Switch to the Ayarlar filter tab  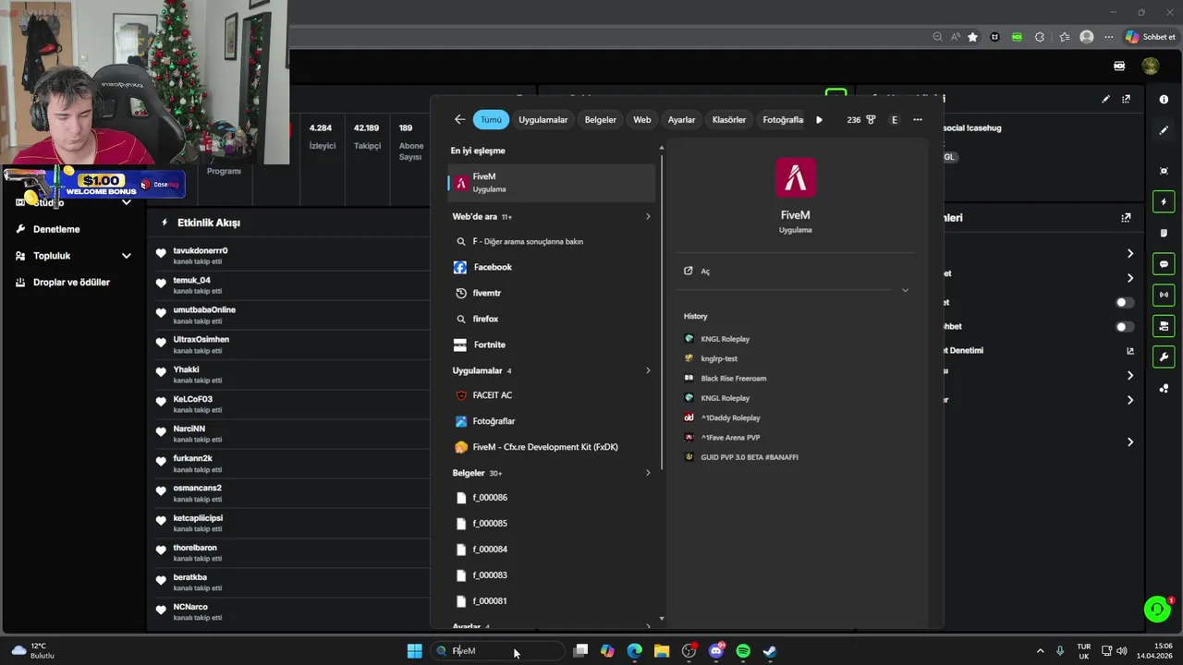682,119
